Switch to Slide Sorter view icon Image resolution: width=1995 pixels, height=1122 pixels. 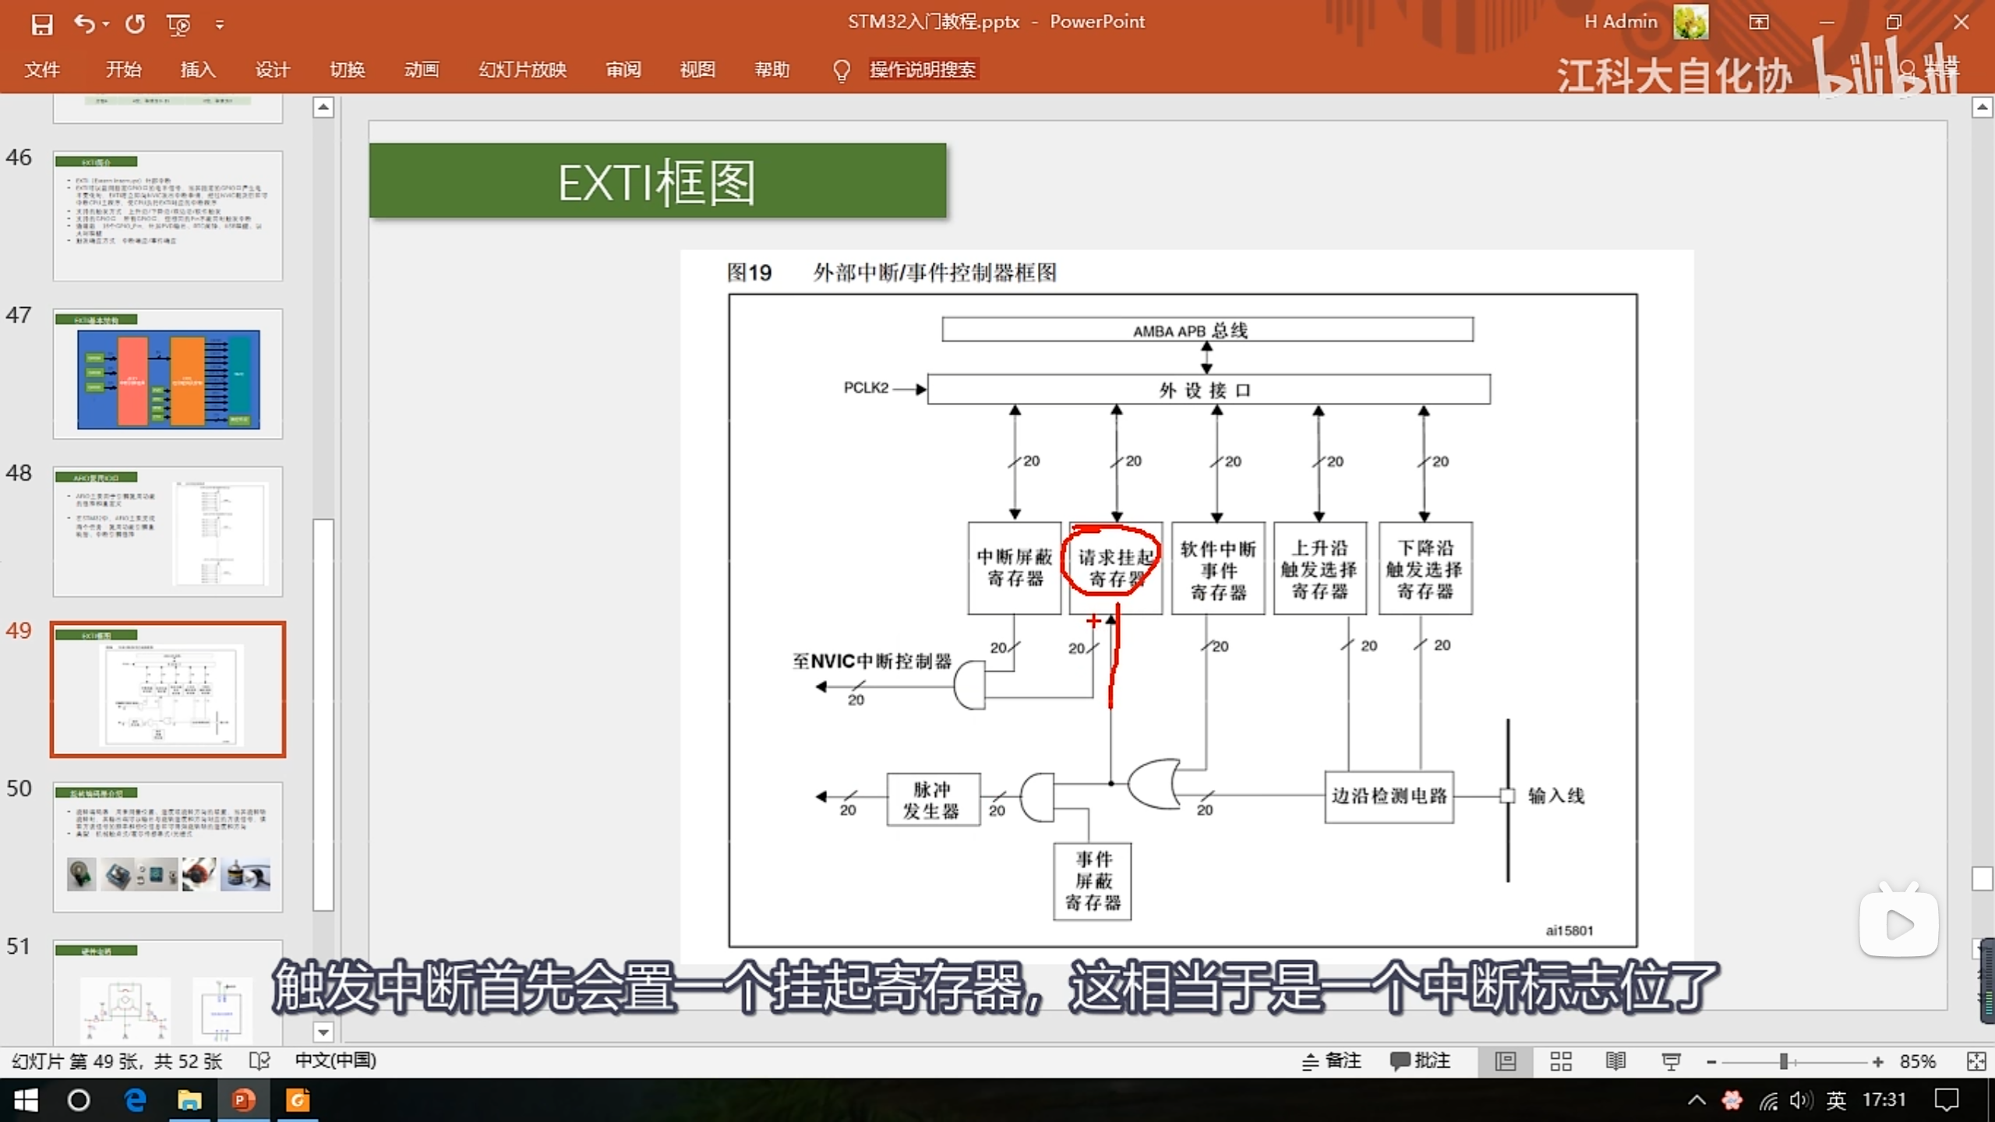[x=1561, y=1061]
